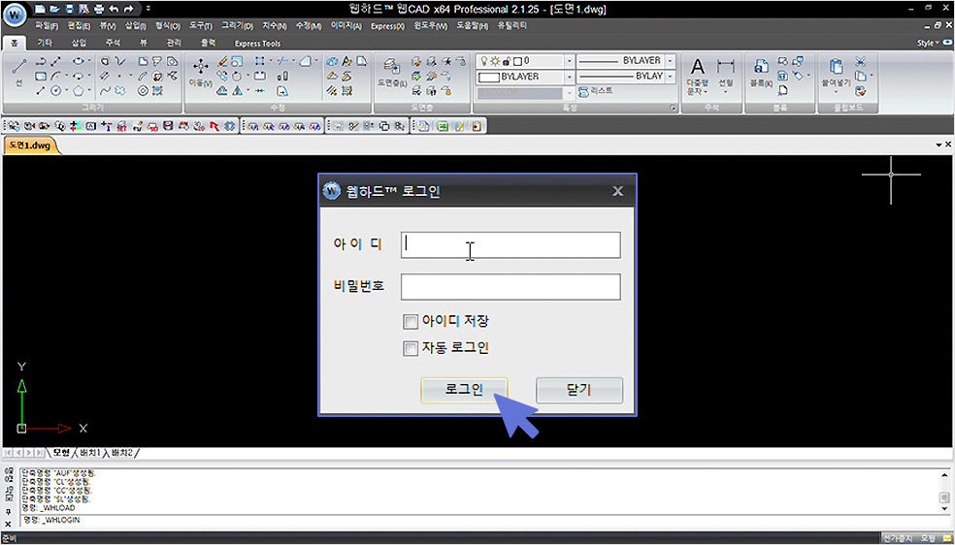This screenshot has height=545, width=955.
Task: Expand the 선형 dimension dropdown arrow
Action: (725, 92)
